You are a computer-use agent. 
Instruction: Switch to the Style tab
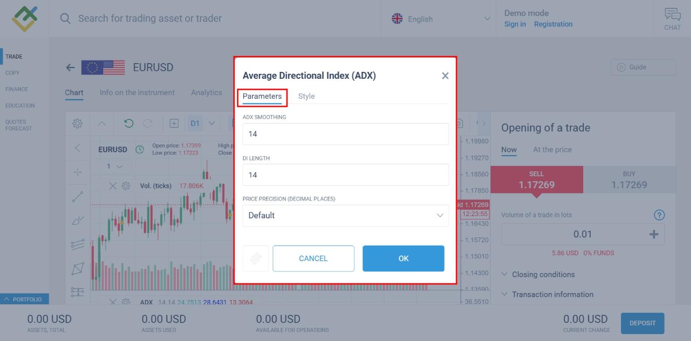point(306,96)
